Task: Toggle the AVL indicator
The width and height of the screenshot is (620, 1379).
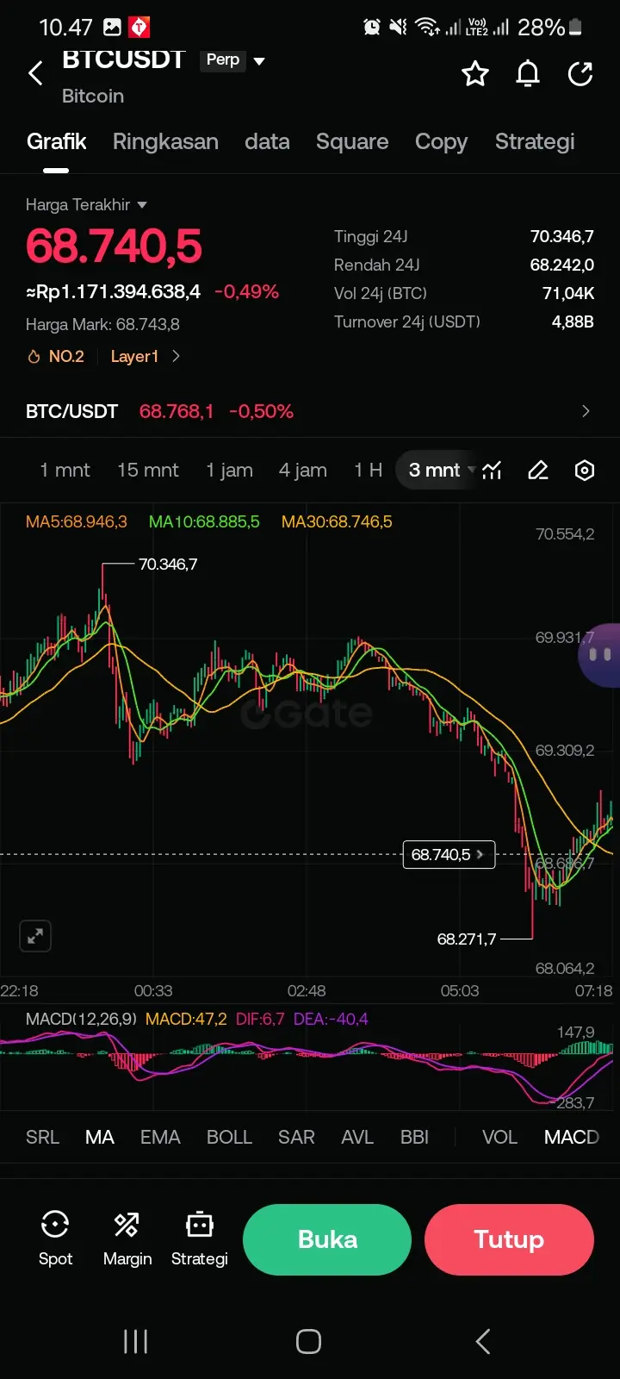Action: coord(357,1137)
